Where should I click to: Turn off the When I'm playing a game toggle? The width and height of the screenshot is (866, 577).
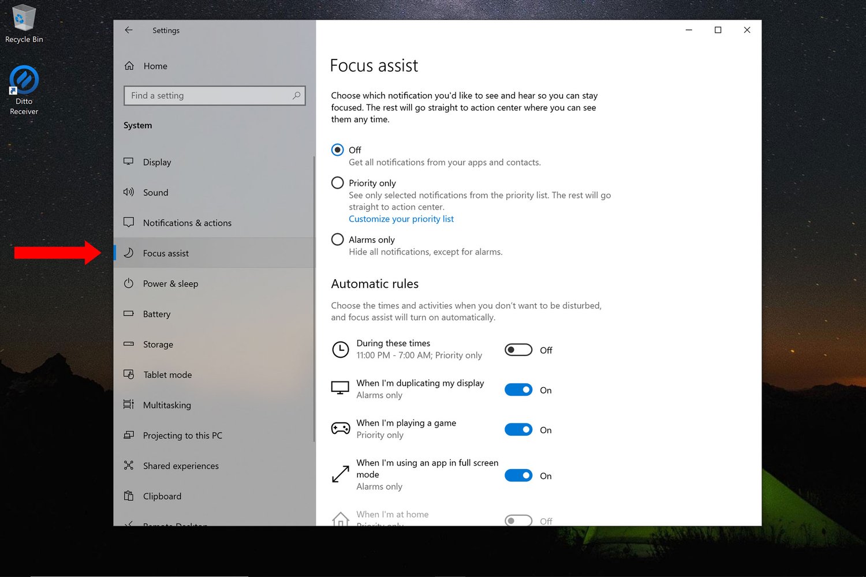518,429
